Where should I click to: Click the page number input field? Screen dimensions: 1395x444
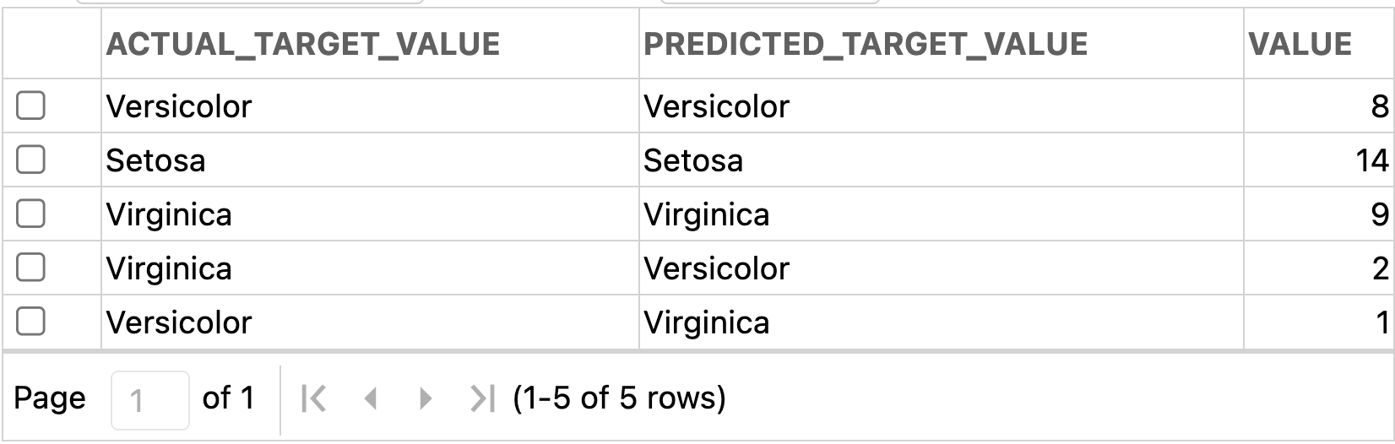[x=149, y=399]
